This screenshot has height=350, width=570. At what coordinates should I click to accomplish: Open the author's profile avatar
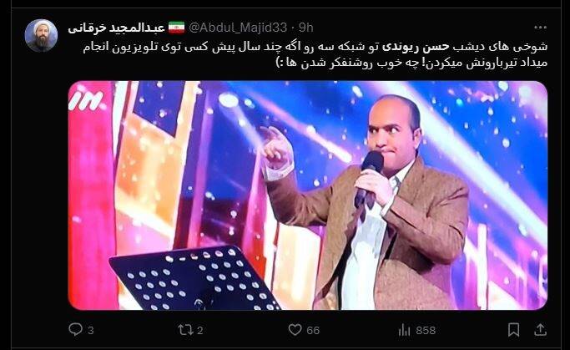[41, 36]
